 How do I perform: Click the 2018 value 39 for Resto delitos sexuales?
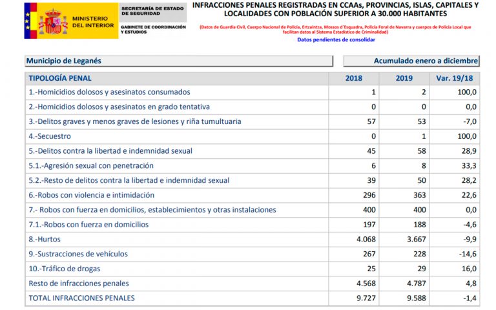click(x=371, y=180)
